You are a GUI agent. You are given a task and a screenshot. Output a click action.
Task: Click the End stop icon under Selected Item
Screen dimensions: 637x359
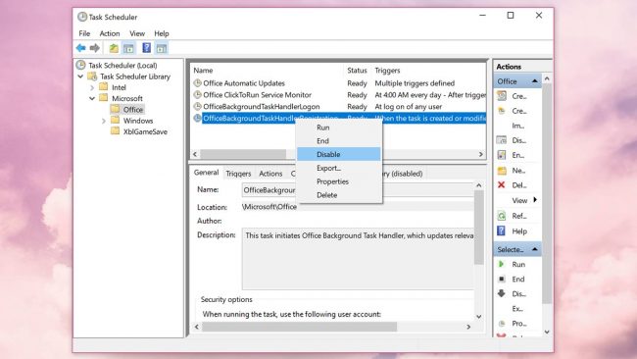[502, 279]
